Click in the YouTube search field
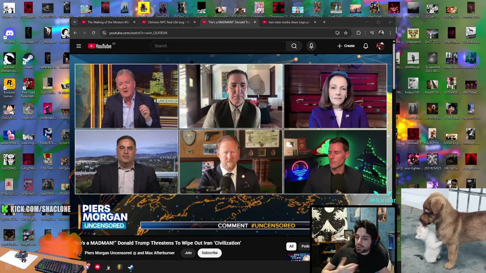The height and width of the screenshot is (273, 486). pyautogui.click(x=218, y=46)
